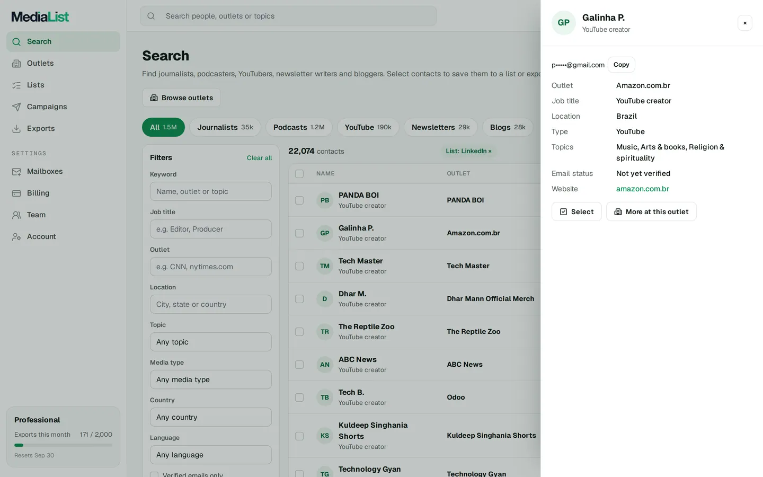Open Billing via its card icon
Screen dimensions: 763x477
(x=16, y=193)
